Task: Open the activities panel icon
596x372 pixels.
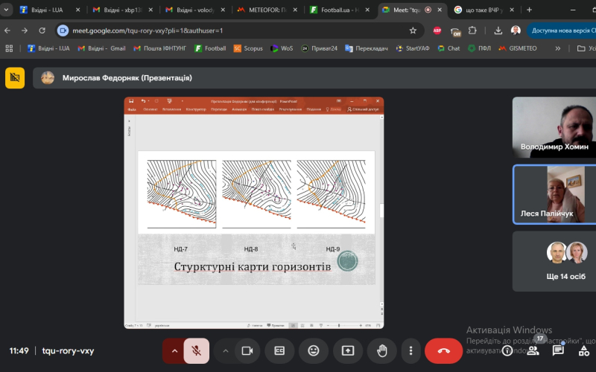Action: [583, 350]
